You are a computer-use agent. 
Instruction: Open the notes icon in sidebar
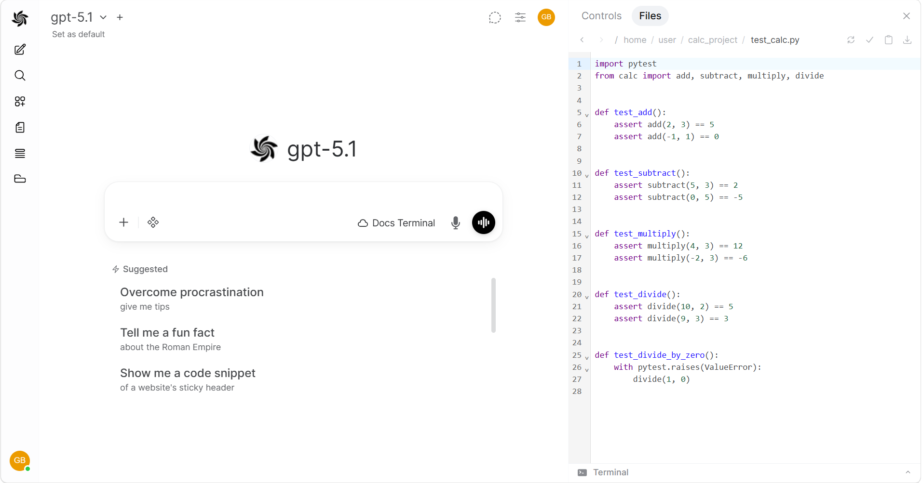20,128
